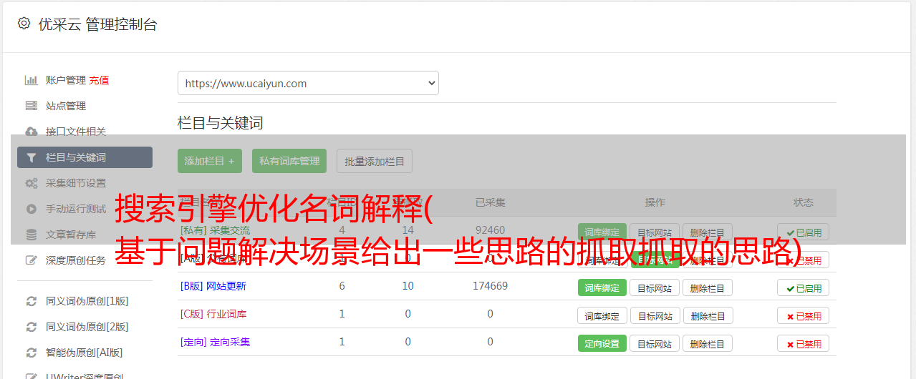Click the 已采集 column header
Screen dimensions: 916x379
click(x=490, y=202)
